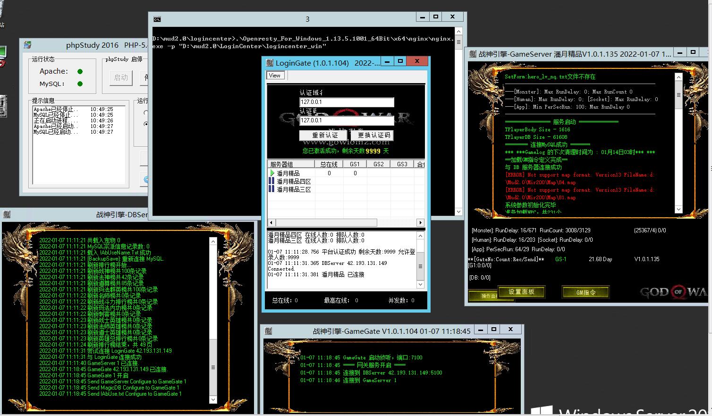Screen dimensions: 712x416
Task: Click the command prompt window icon
Action: pos(157,19)
